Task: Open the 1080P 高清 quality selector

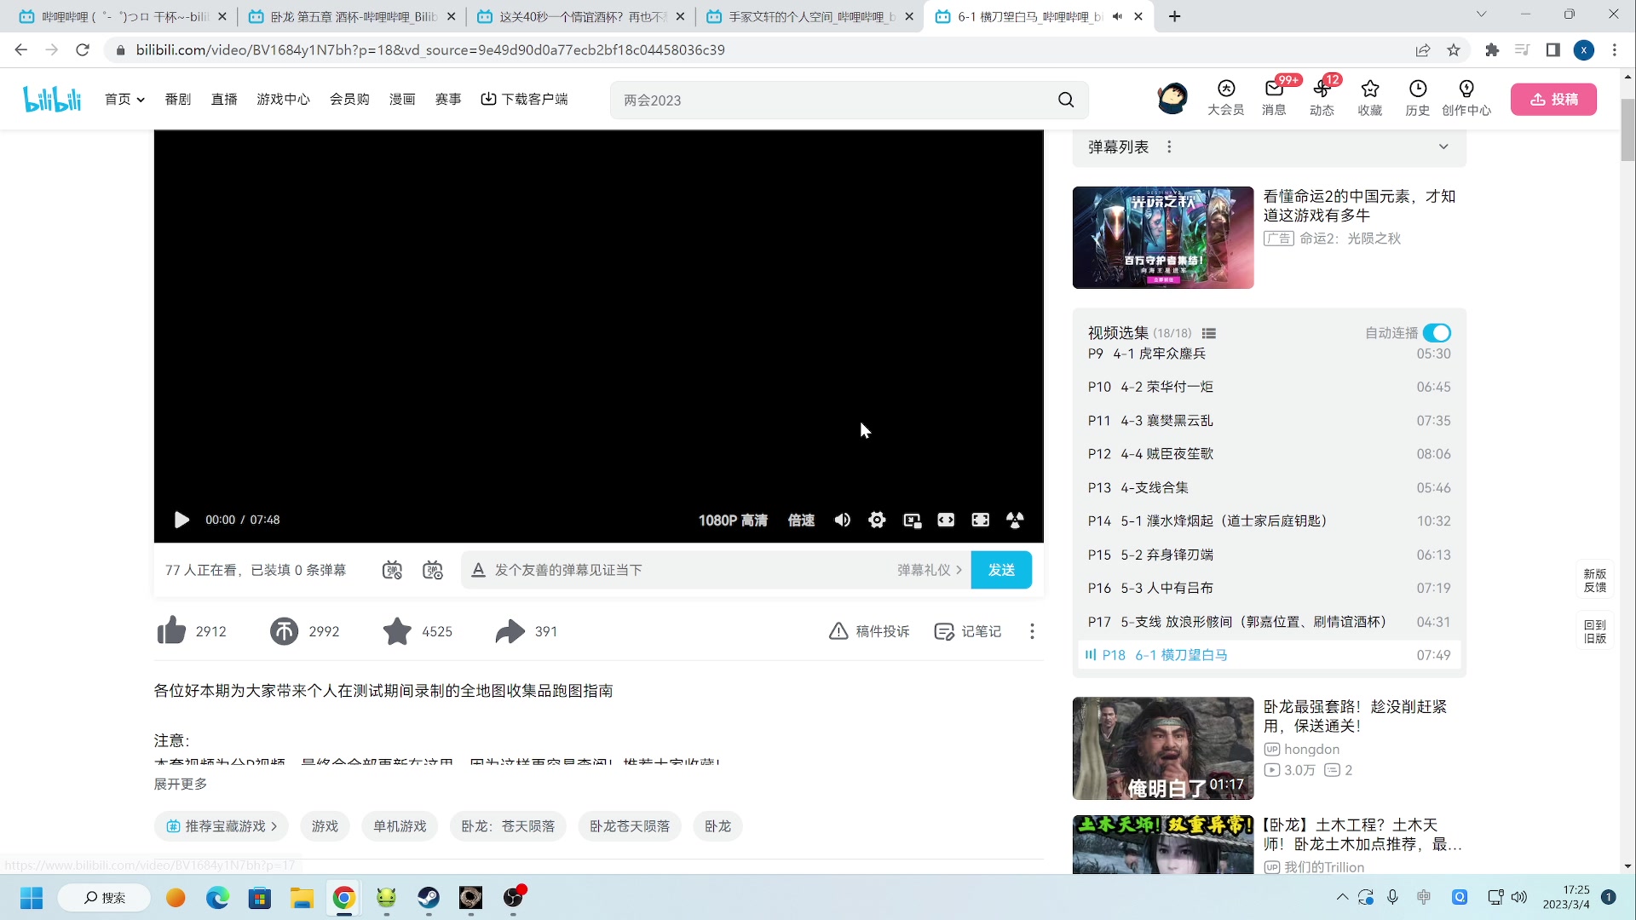Action: (733, 520)
